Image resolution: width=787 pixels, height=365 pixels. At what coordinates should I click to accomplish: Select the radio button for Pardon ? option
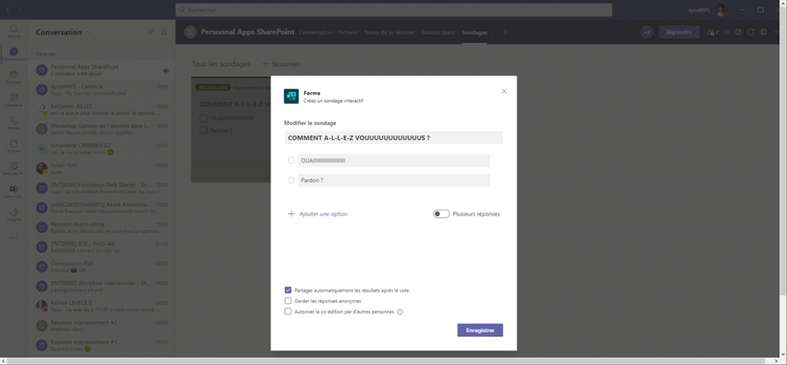291,181
